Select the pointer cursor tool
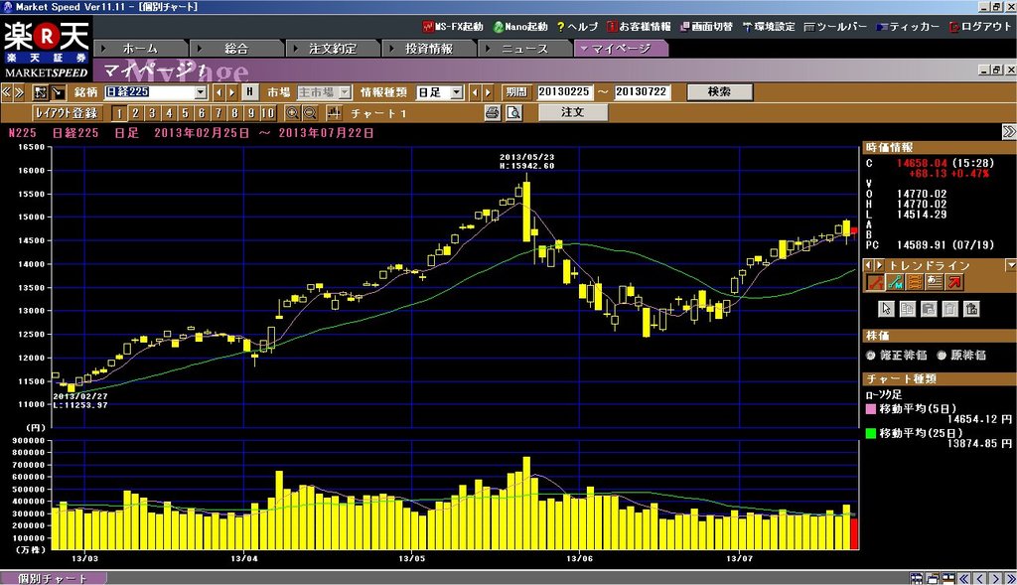The width and height of the screenshot is (1017, 585). (x=887, y=308)
